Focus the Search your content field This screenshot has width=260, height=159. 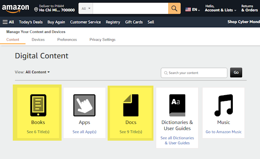pyautogui.click(x=194, y=73)
